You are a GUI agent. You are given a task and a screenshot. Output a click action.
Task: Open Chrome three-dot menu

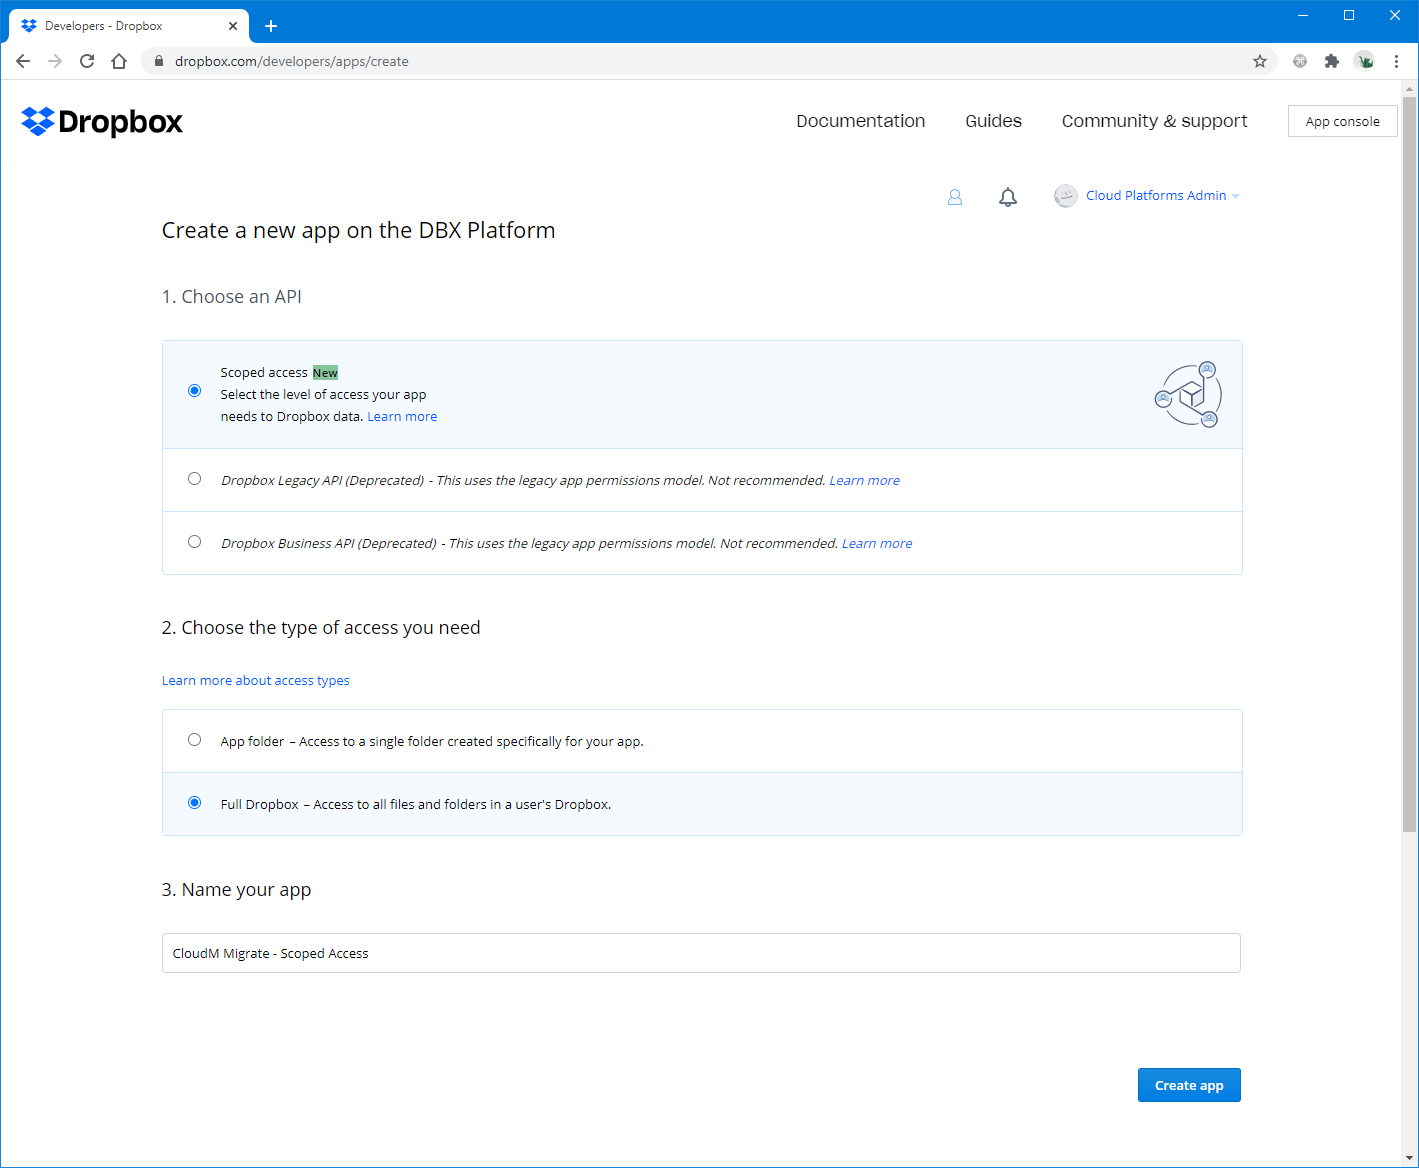pos(1396,61)
